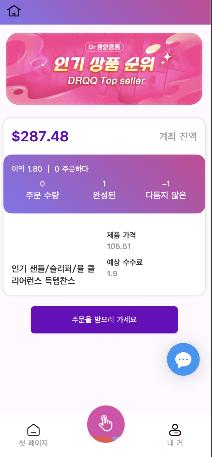This screenshot has height=457, width=212.
Task: Click the $287.48 account balance amount
Action: pyautogui.click(x=40, y=136)
